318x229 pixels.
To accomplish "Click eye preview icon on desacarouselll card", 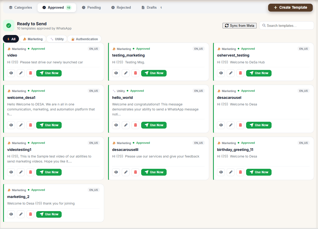I will (116, 172).
